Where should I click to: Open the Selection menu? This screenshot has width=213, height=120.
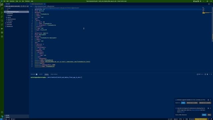(x=12, y=1)
